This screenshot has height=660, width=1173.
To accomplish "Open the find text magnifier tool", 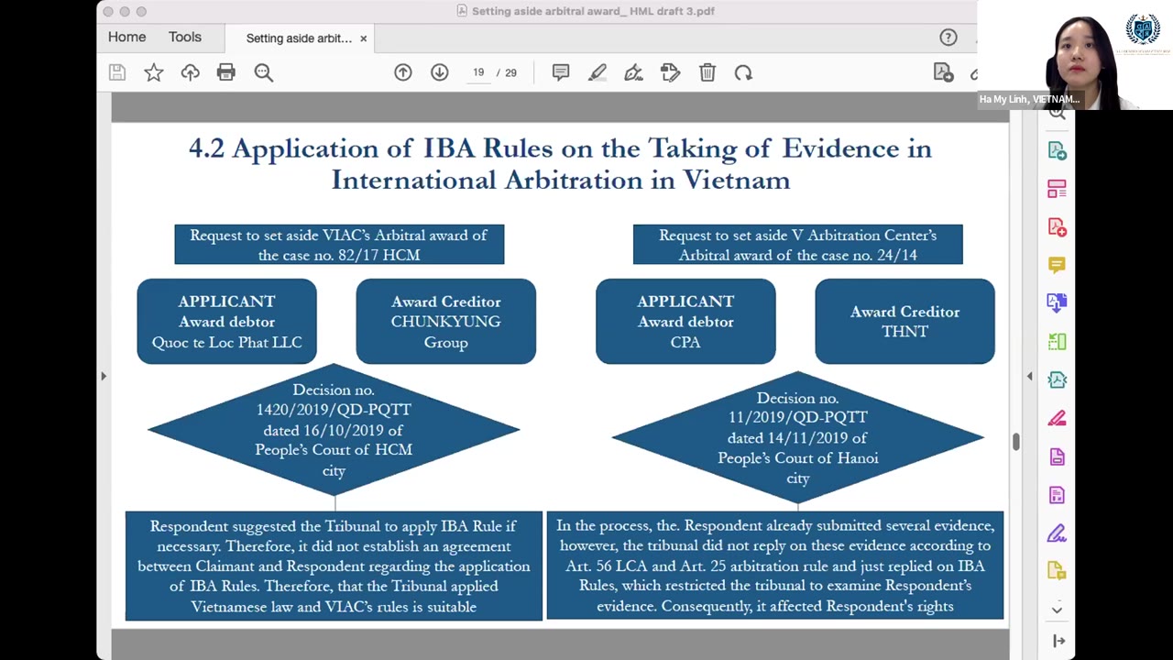I will click(263, 72).
